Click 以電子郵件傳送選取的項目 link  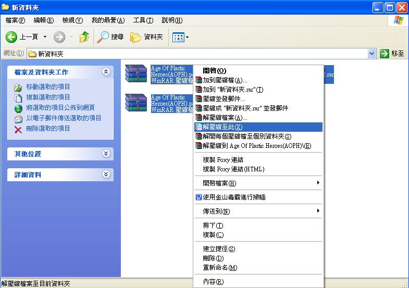(64, 118)
